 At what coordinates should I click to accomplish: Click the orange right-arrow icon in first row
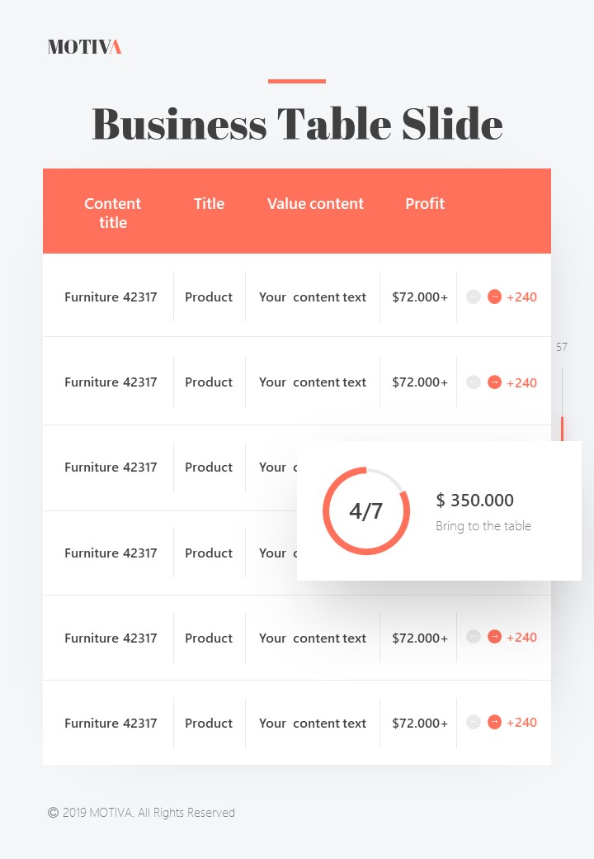tap(494, 297)
